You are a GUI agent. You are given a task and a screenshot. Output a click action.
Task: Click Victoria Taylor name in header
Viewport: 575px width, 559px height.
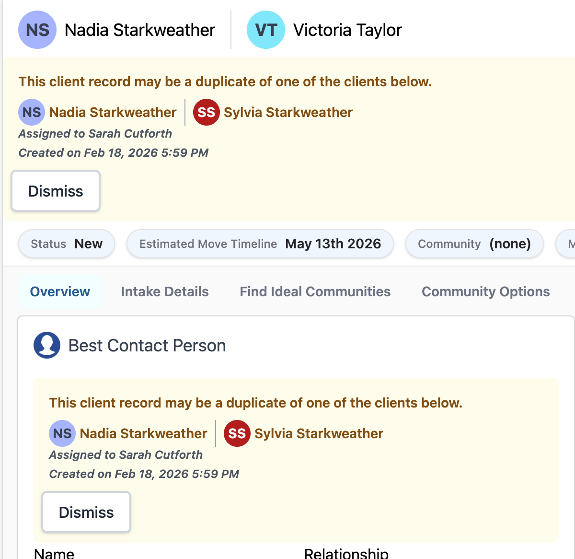click(347, 30)
